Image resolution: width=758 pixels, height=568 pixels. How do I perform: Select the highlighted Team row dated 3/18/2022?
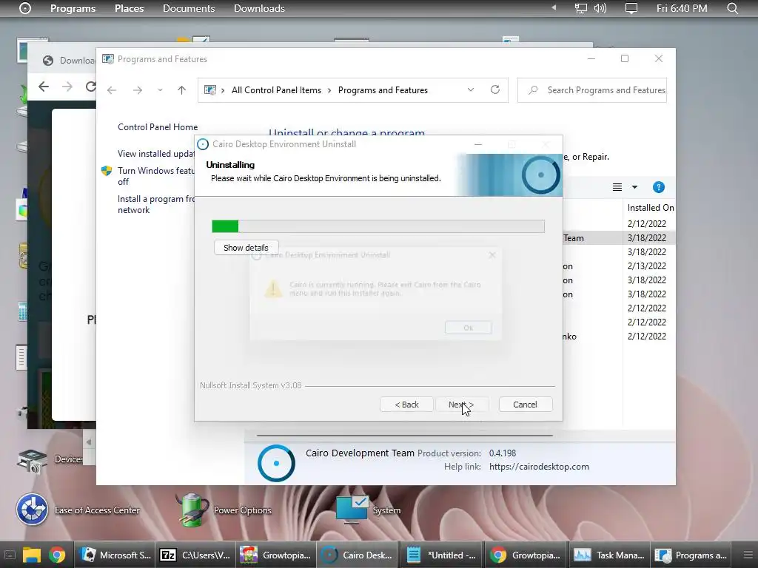[620, 237]
